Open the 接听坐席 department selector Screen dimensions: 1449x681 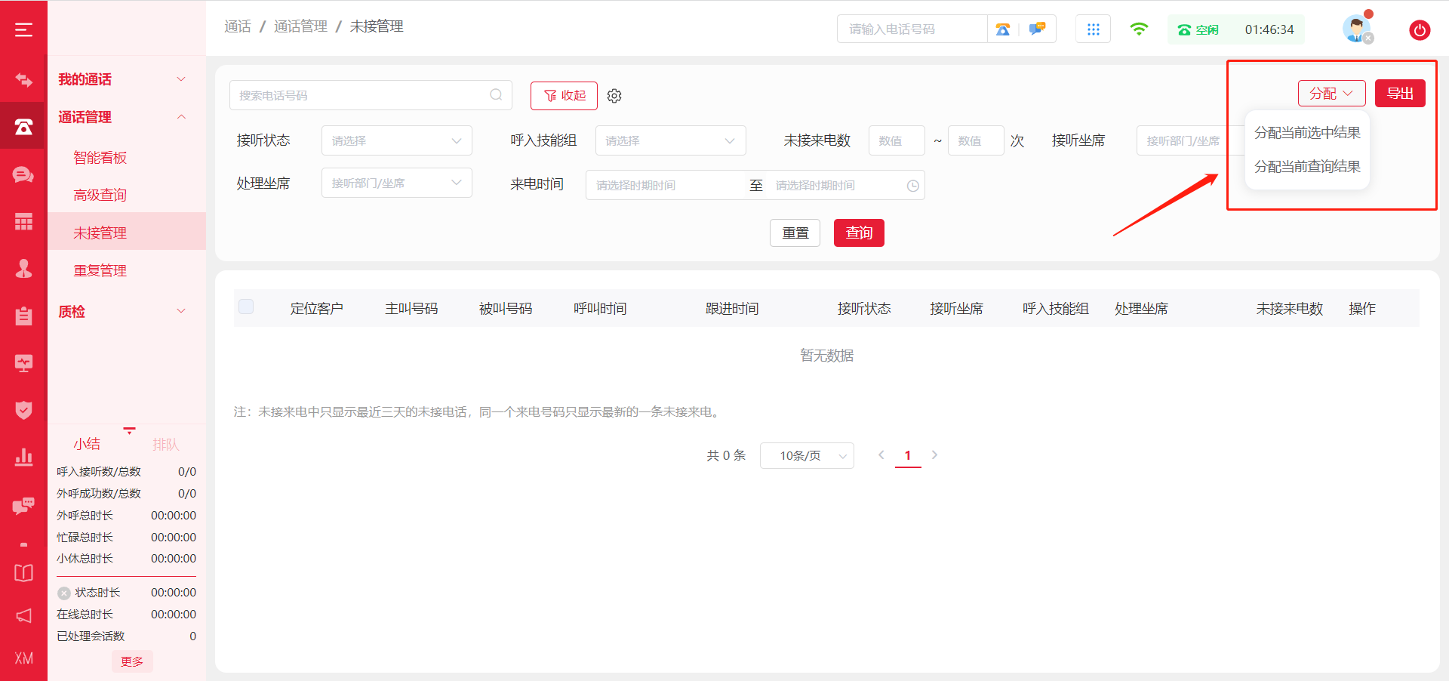[x=1189, y=140]
